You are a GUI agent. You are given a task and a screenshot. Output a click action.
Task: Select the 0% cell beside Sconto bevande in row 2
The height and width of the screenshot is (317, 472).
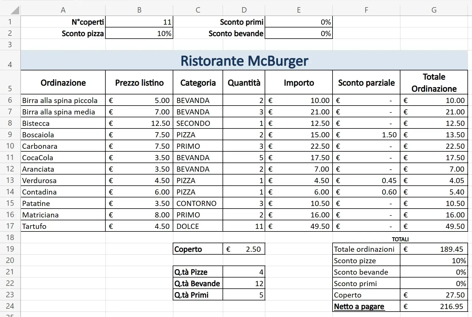click(299, 33)
